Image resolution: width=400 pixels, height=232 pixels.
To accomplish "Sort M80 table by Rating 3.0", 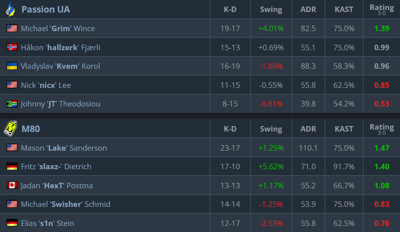I will coord(381,129).
